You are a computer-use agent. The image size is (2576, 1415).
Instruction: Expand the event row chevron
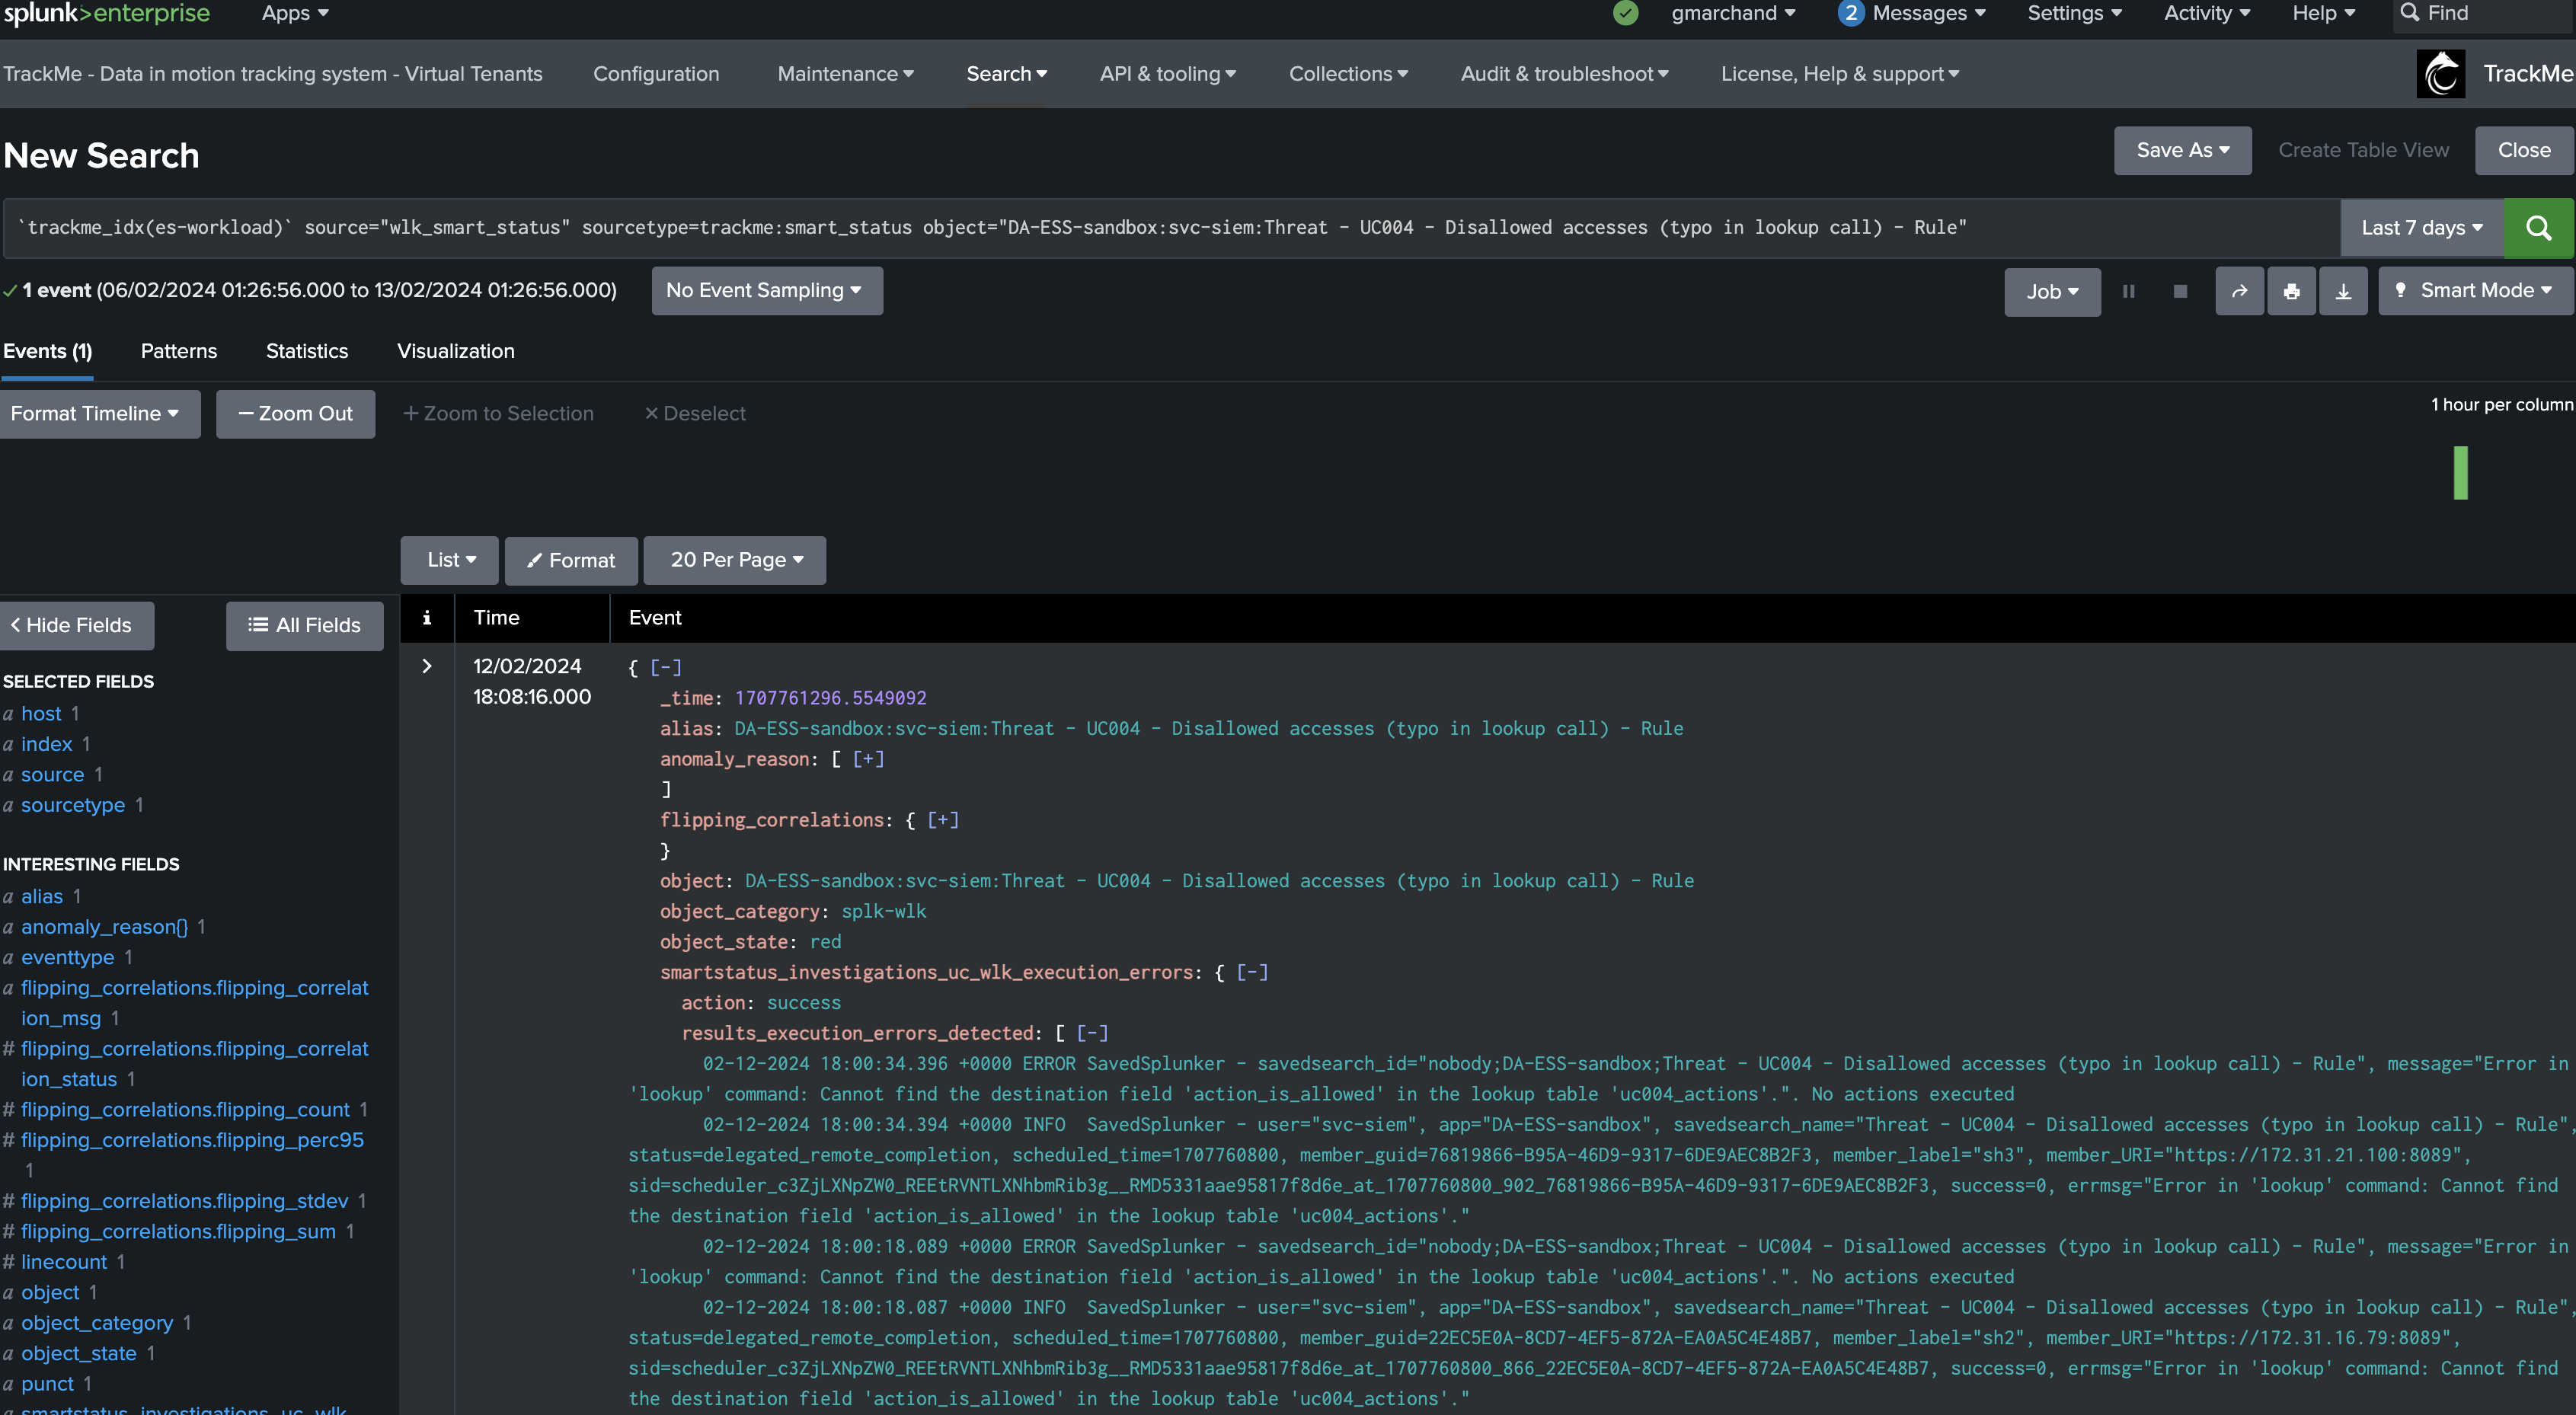pos(427,666)
